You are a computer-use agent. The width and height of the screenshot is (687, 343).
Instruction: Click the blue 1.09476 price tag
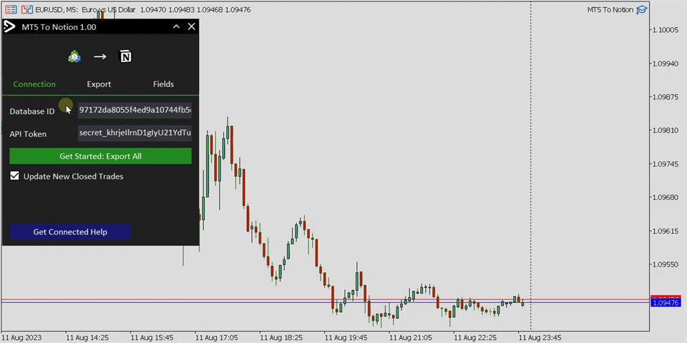666,303
